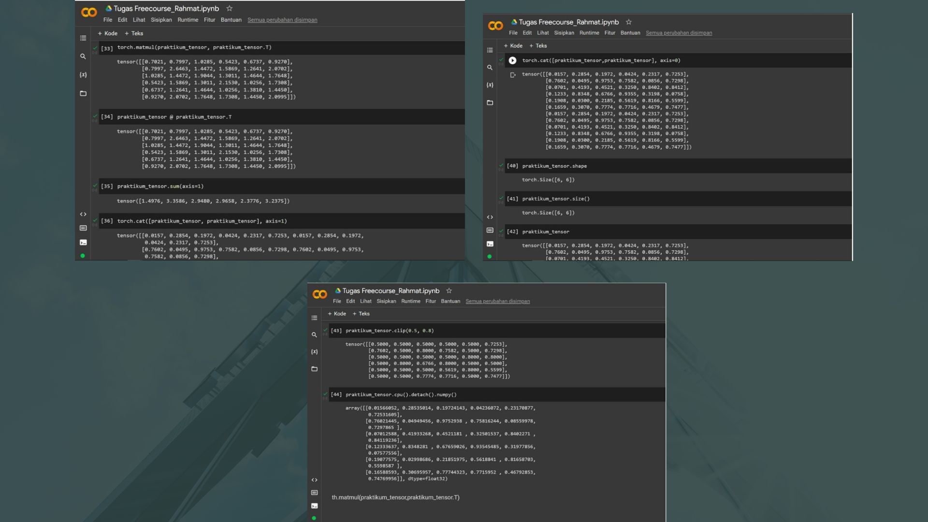Click th.matmul text cell in bottom notebook
This screenshot has width=928, height=522.
tap(395, 497)
